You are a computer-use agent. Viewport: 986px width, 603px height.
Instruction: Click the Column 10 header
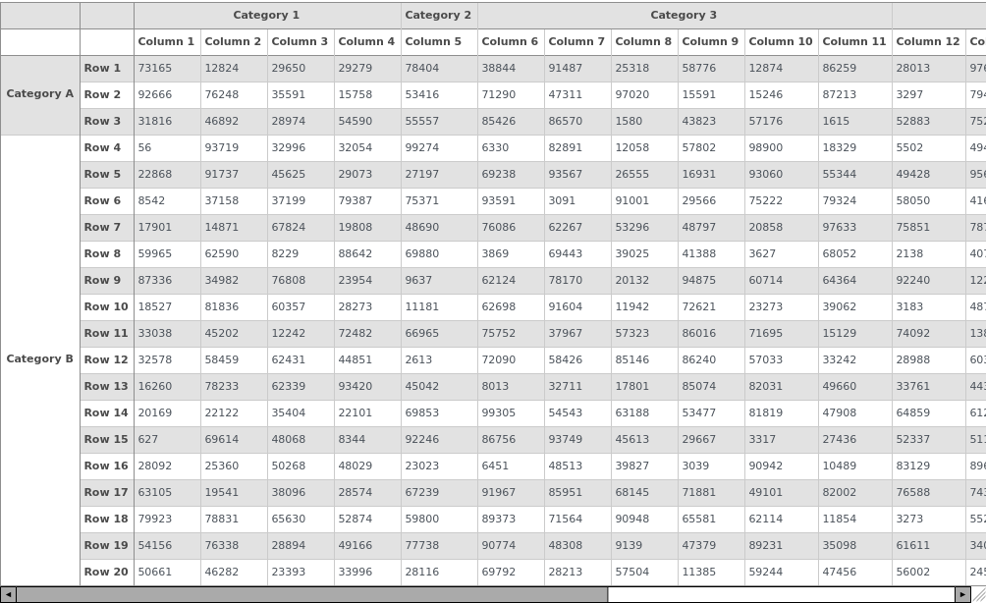pos(781,42)
